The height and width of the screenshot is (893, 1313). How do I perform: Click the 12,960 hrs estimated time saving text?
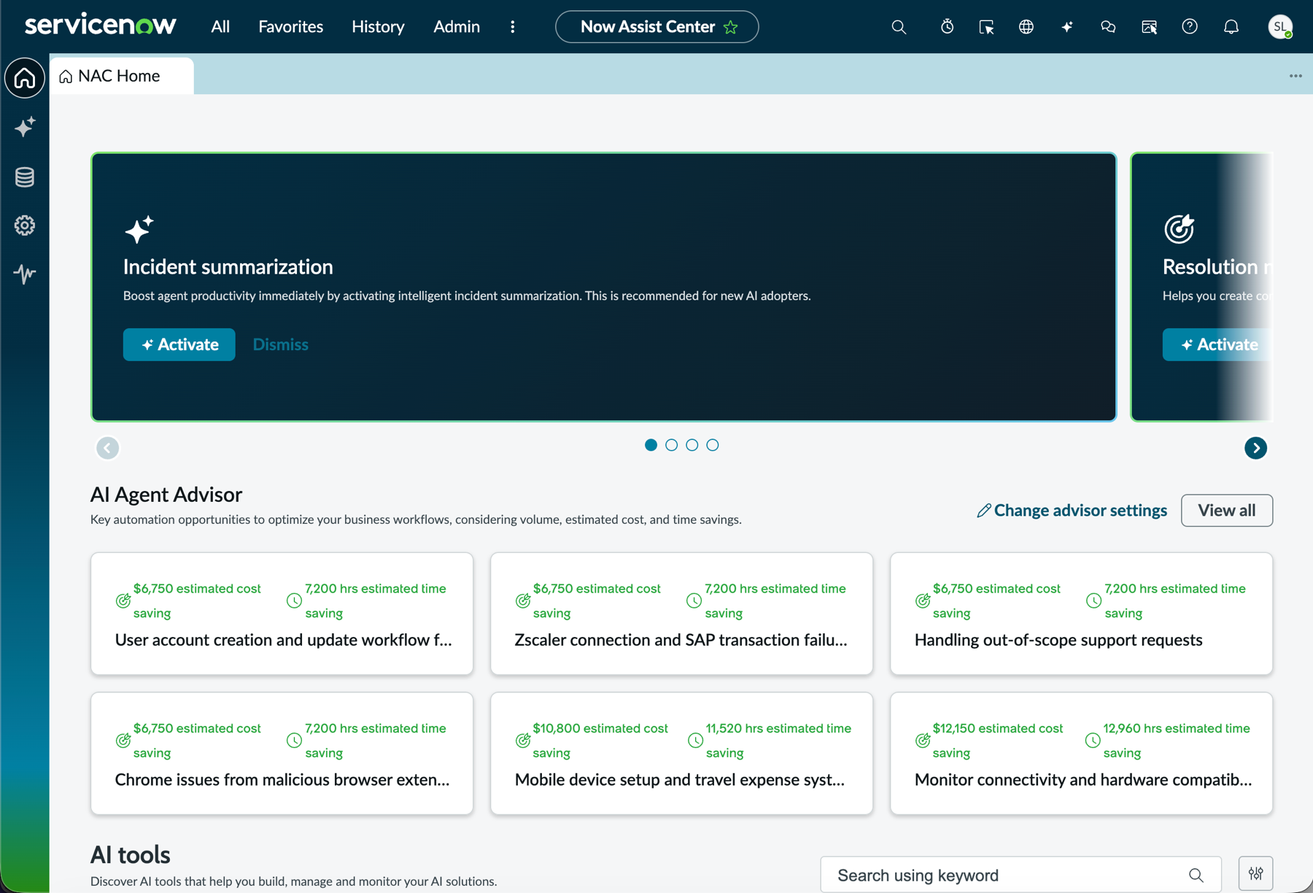pyautogui.click(x=1176, y=740)
